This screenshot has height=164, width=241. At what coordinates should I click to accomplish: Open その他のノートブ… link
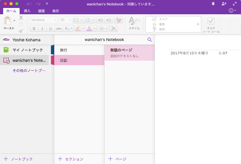click(29, 71)
